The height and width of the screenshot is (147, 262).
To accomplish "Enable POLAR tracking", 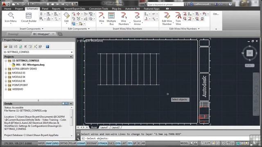I will [x=72, y=143].
